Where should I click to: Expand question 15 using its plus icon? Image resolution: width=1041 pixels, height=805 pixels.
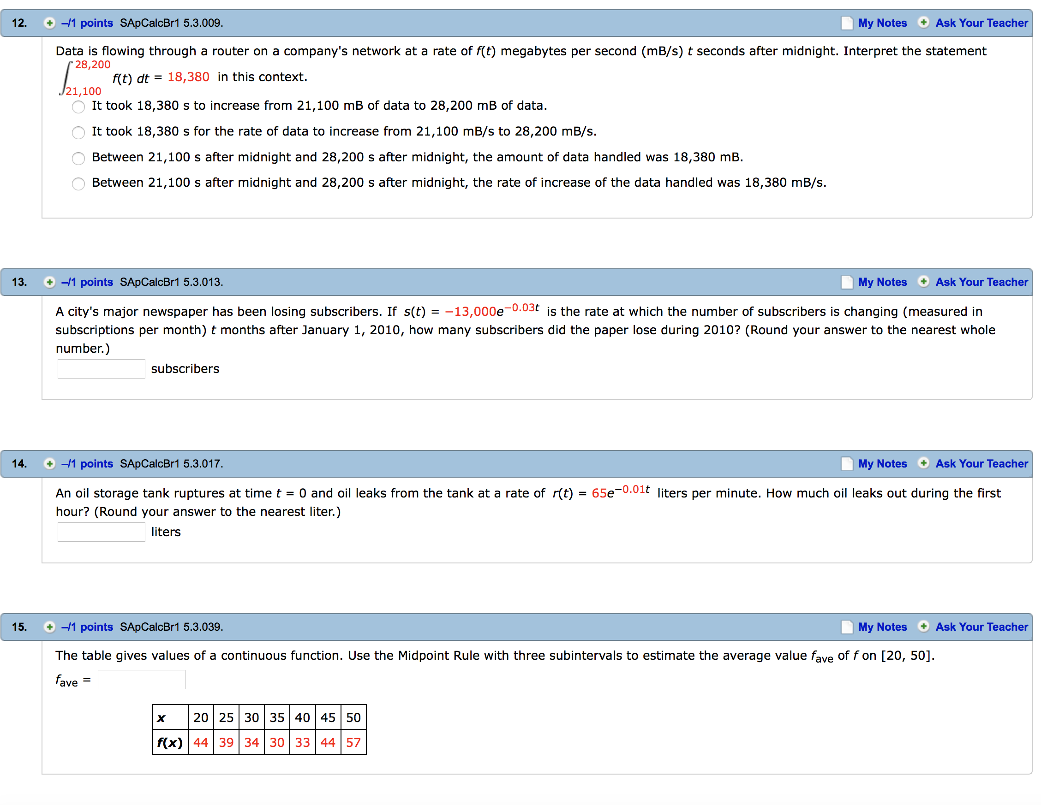(x=49, y=627)
